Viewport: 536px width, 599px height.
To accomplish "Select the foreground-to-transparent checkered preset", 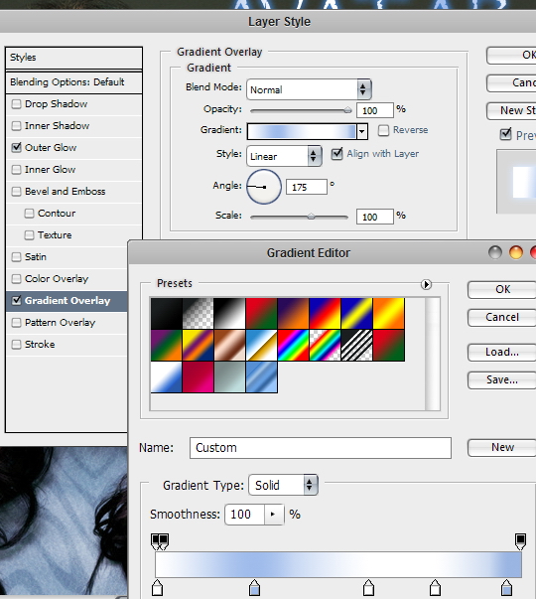I will pos(199,314).
